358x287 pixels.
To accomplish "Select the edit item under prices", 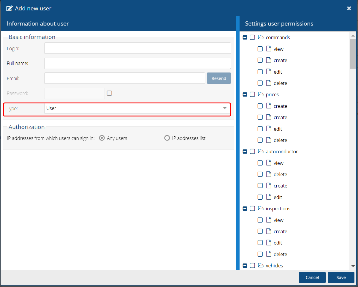I will pos(278,129).
